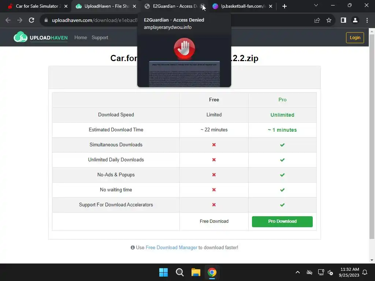Click the Download Accelerators green checkmark

tap(282, 205)
